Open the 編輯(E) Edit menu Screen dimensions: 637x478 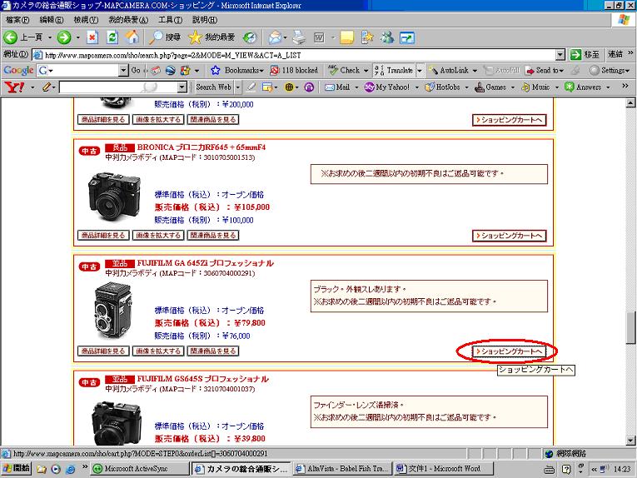[51, 19]
